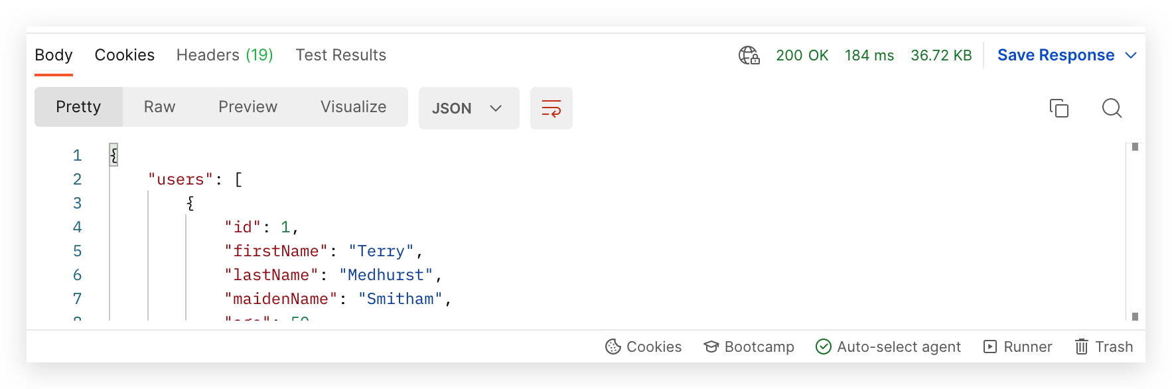The image size is (1172, 389).
Task: Open Cookies manager in status bar
Action: pyautogui.click(x=643, y=347)
